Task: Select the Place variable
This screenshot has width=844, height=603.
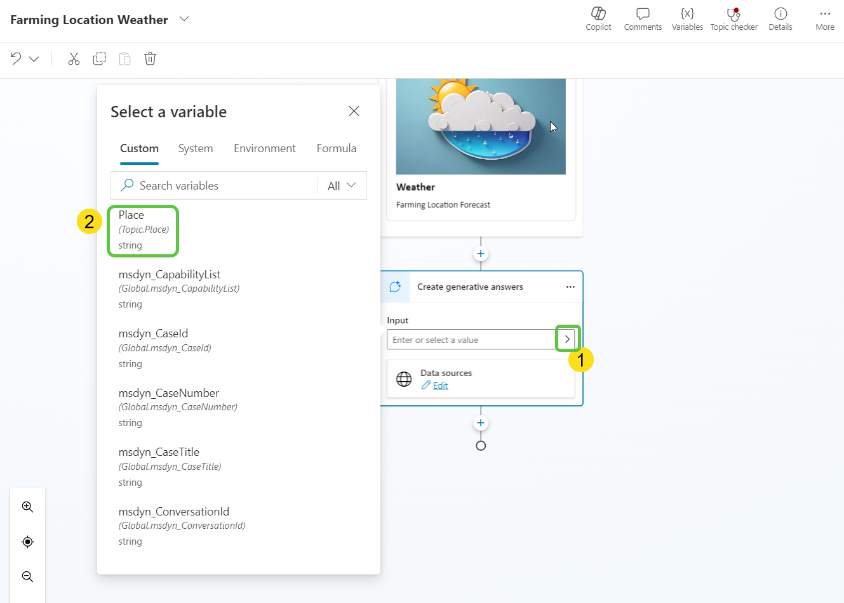Action: [143, 230]
